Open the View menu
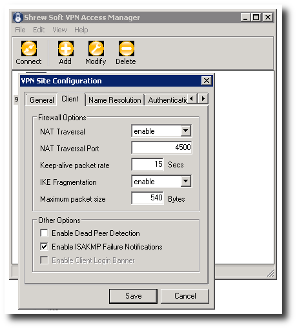This screenshot has height=329, width=297. click(x=59, y=30)
